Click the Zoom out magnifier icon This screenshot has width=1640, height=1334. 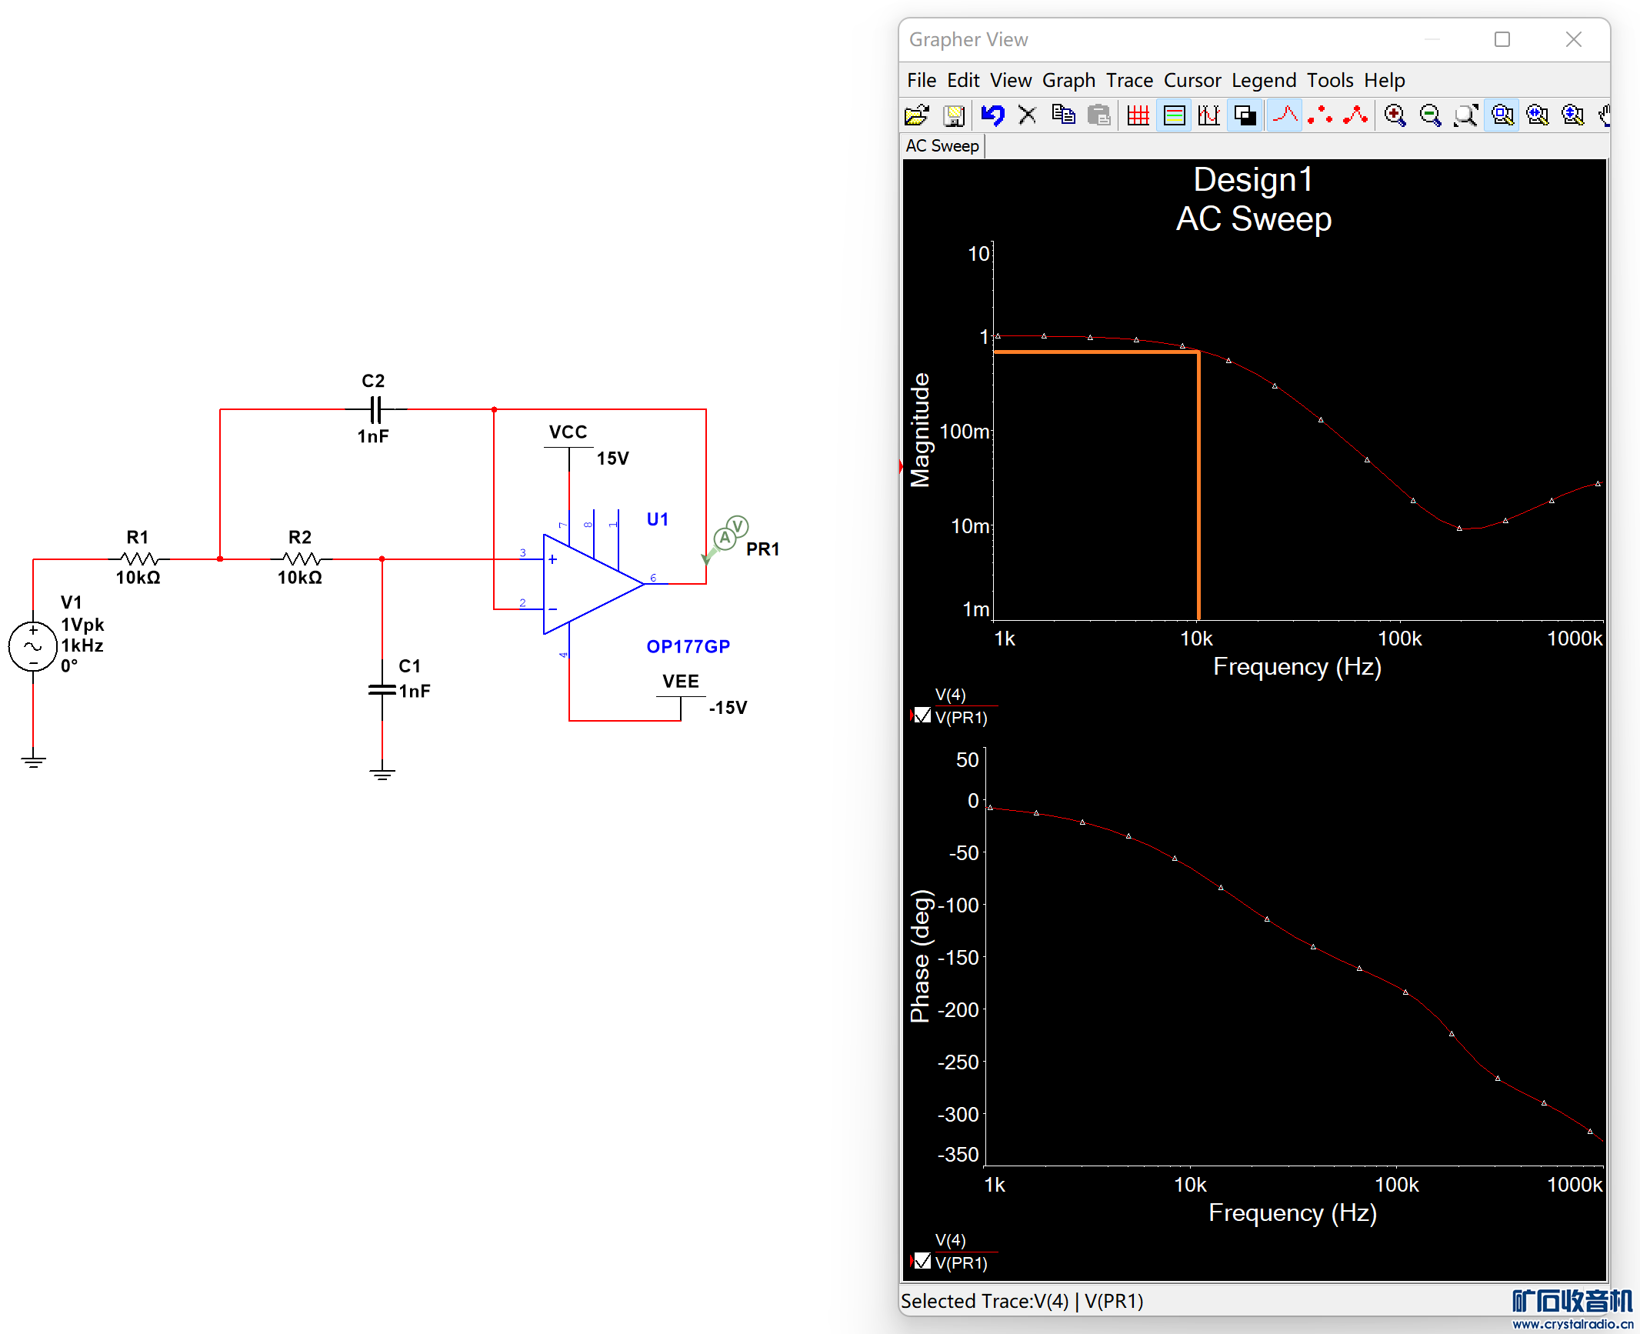[1430, 115]
